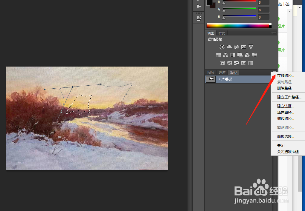Add a Selective Color adjustment
Viewport: 305px width, 211px height.
coord(243,63)
